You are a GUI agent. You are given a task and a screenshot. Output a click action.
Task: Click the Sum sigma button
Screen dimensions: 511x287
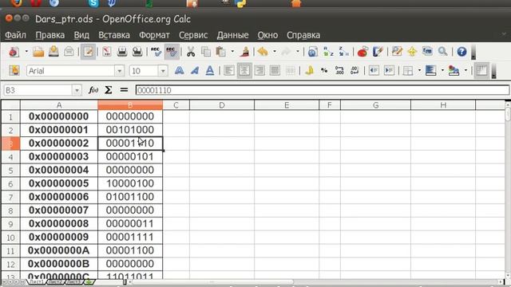[x=109, y=90]
